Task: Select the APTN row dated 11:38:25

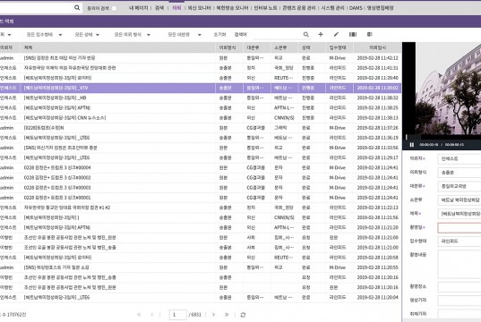Action: click(201, 108)
